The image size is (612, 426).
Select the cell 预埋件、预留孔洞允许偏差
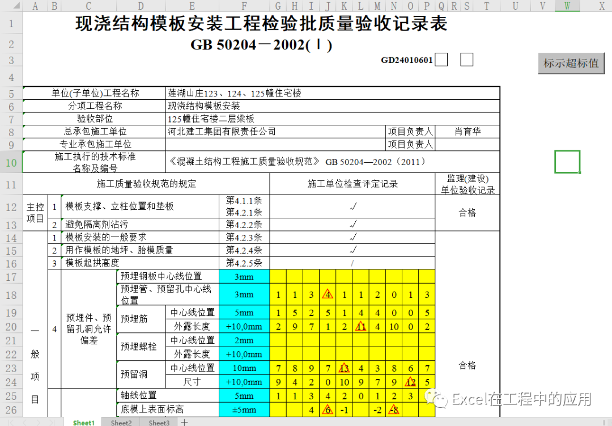pos(89,328)
